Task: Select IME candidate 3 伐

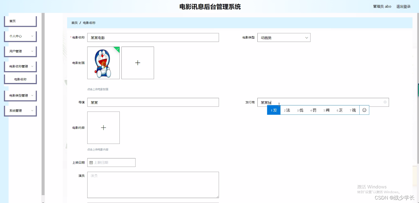Action: coord(300,110)
